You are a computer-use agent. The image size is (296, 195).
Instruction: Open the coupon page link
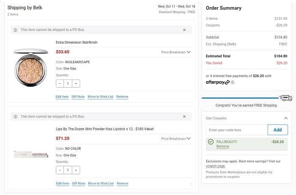point(215,166)
